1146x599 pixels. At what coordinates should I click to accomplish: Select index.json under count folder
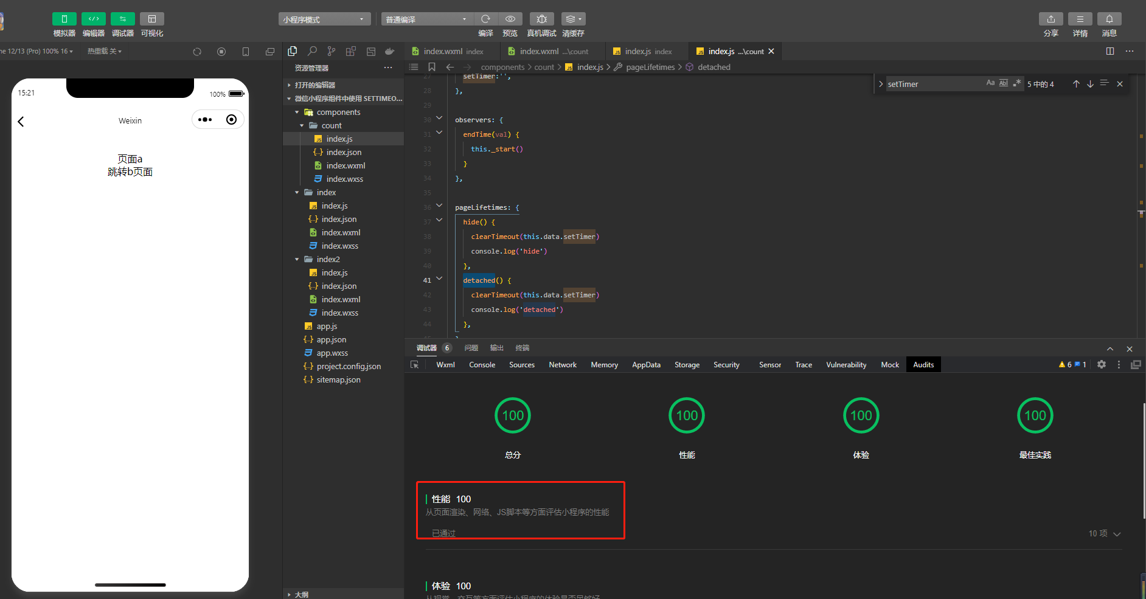(x=344, y=152)
